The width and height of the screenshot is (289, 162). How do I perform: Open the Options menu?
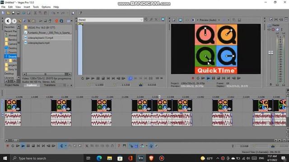click(x=46, y=7)
